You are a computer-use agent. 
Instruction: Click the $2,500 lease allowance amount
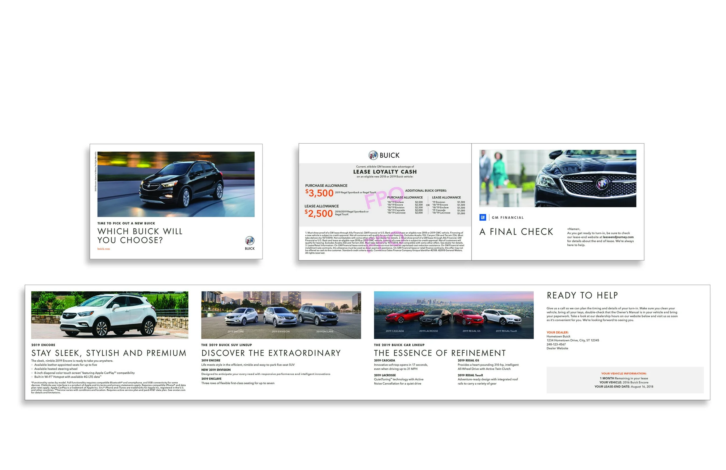[319, 213]
